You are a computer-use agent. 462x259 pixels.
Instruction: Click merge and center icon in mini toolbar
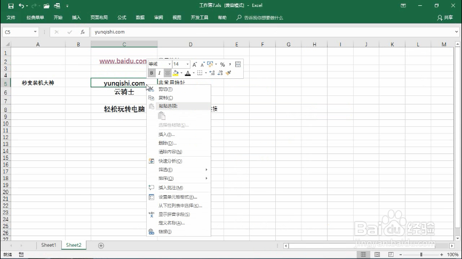pos(238,64)
